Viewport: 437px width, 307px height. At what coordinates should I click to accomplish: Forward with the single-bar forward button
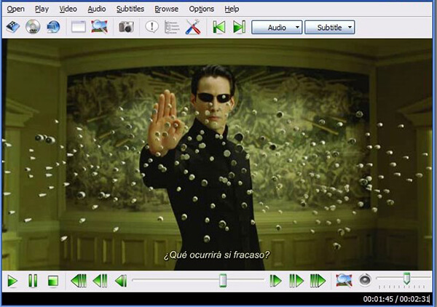point(275,281)
